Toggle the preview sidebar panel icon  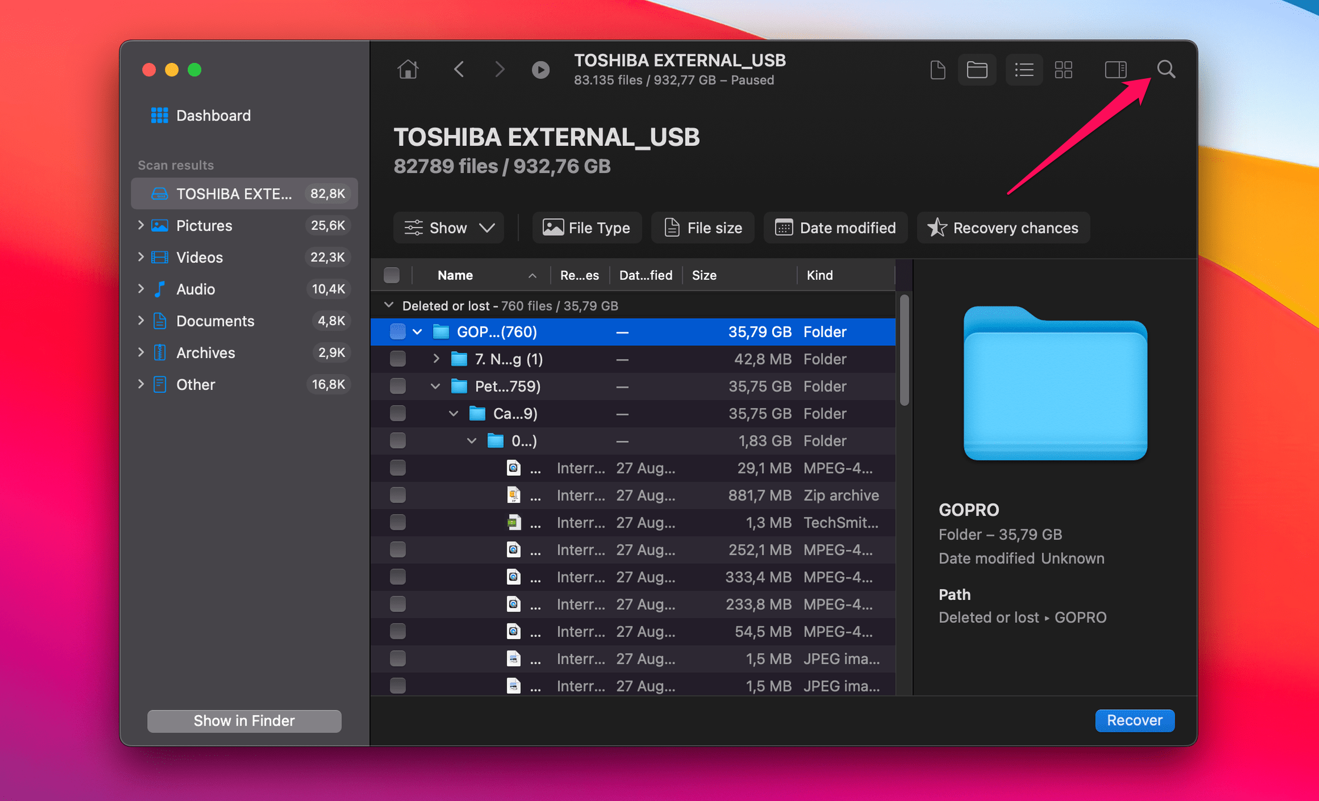pyautogui.click(x=1115, y=70)
